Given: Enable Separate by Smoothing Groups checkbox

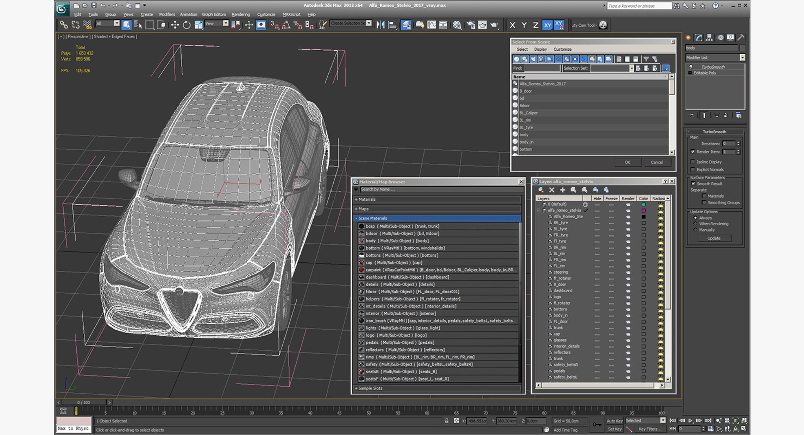Looking at the screenshot, I should [704, 203].
